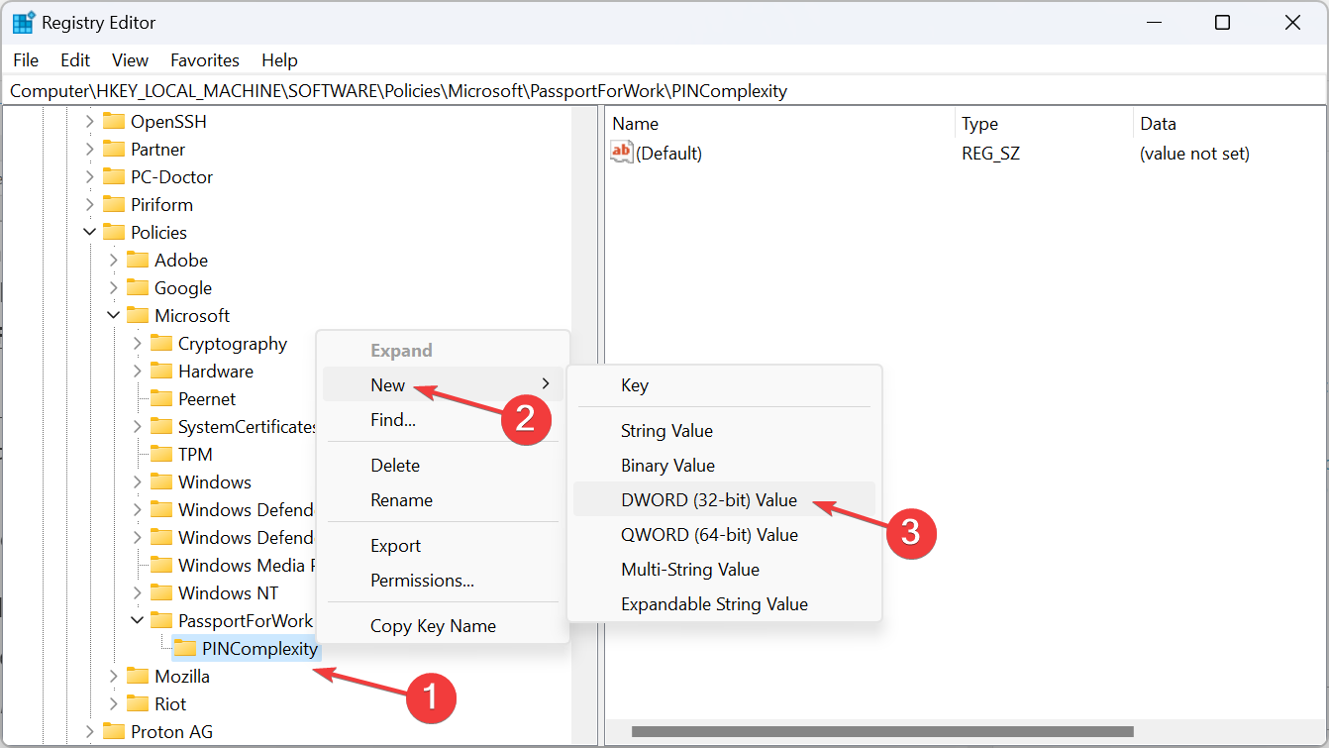
Task: Open the Help menu
Action: coord(279,60)
